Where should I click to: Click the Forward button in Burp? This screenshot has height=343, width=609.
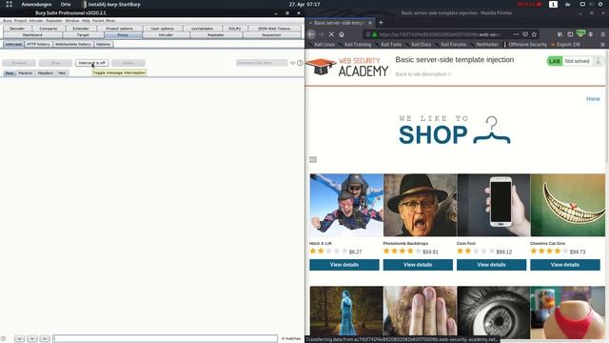click(19, 63)
